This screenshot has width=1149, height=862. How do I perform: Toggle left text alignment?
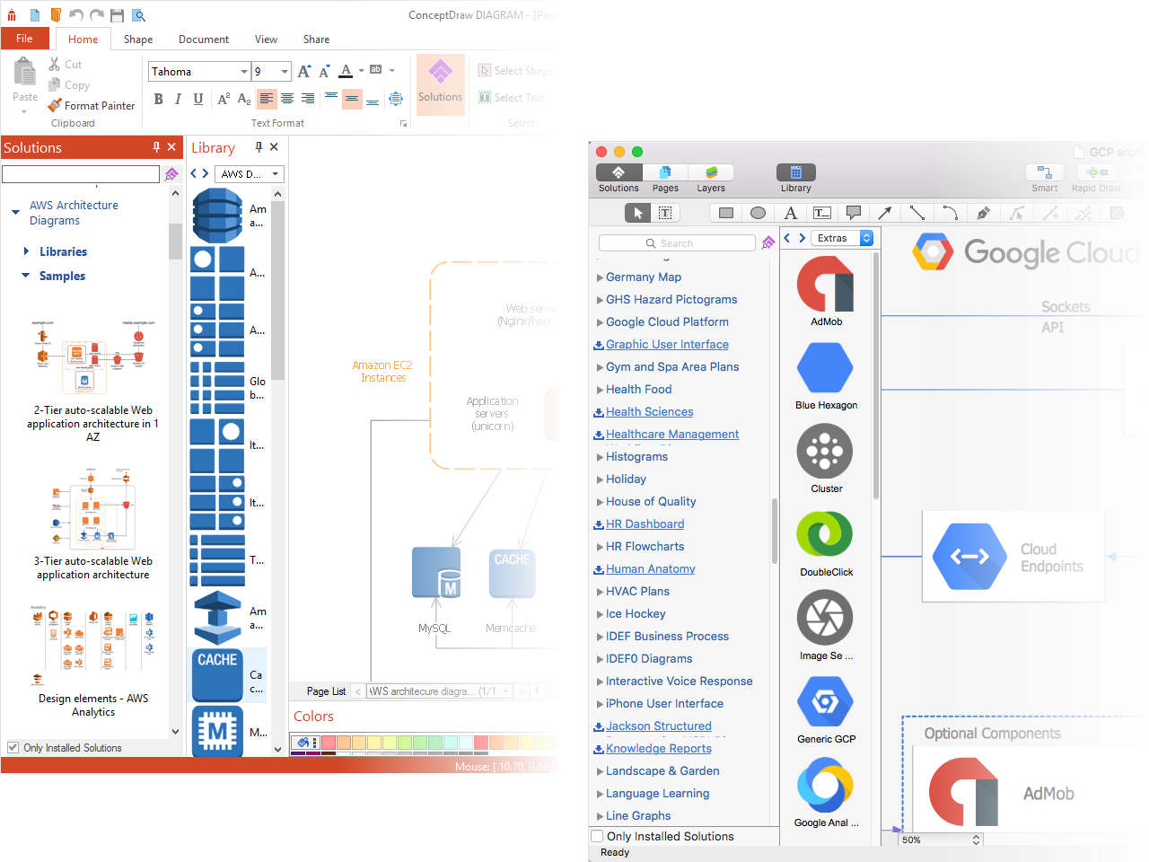[267, 99]
